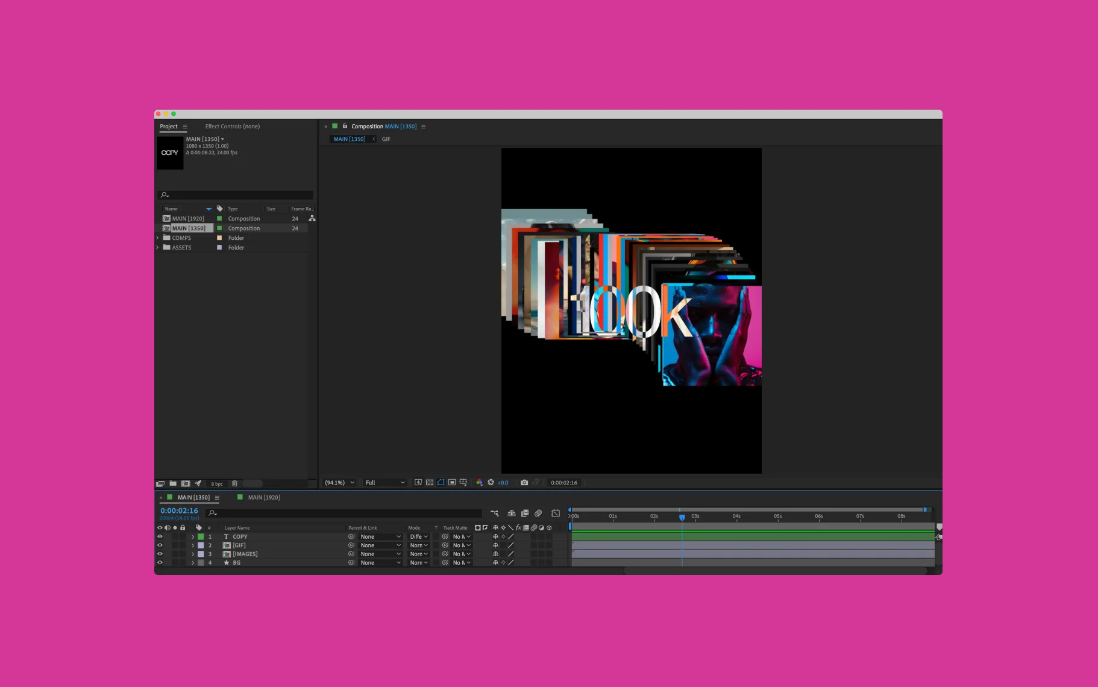Toggle visibility of the BG layer
This screenshot has height=687, width=1098.
pos(160,563)
